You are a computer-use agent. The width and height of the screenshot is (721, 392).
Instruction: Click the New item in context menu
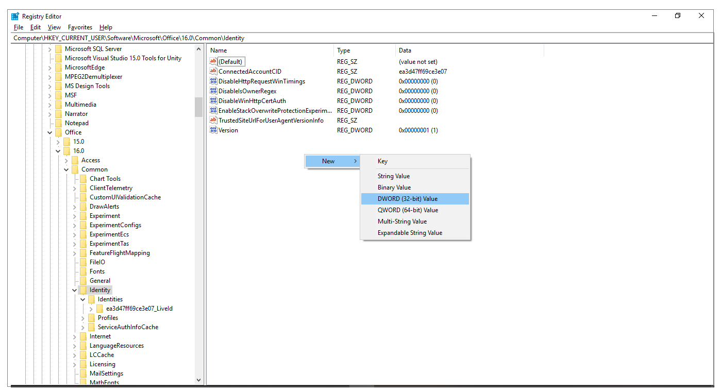coord(332,161)
